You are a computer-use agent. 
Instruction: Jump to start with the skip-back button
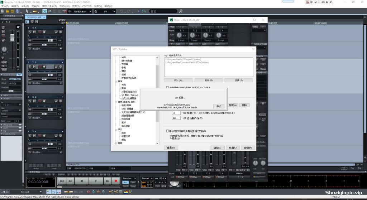[x=62, y=181]
